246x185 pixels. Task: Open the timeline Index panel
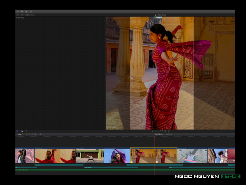pyautogui.click(x=20, y=134)
